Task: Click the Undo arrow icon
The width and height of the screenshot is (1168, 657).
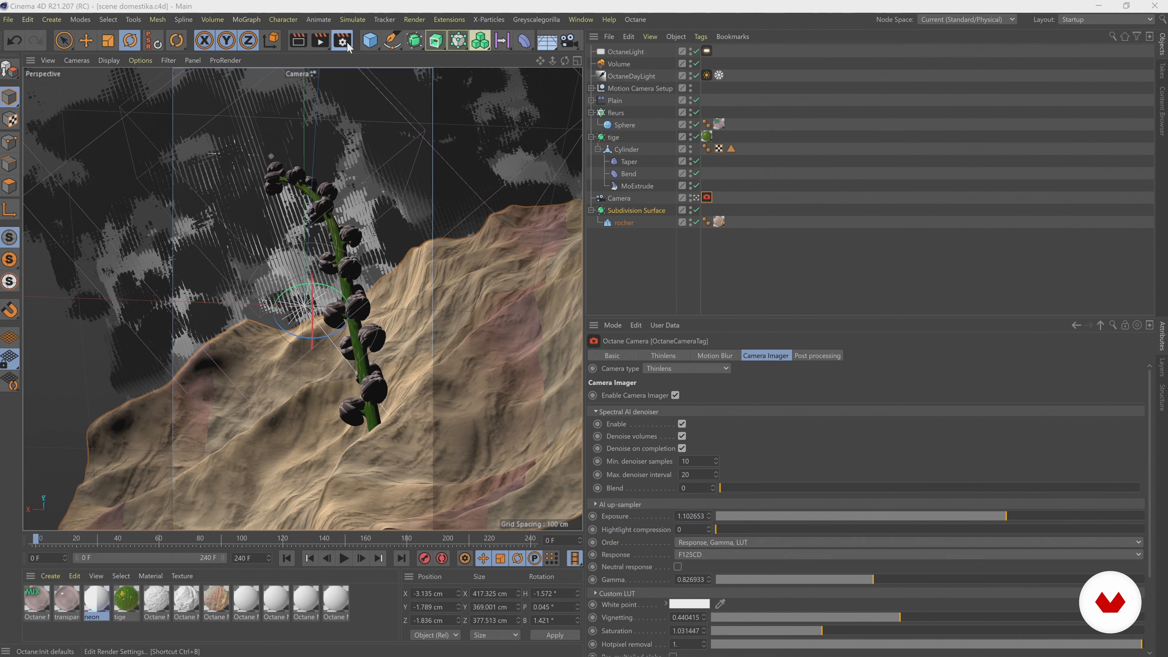Action: point(14,41)
